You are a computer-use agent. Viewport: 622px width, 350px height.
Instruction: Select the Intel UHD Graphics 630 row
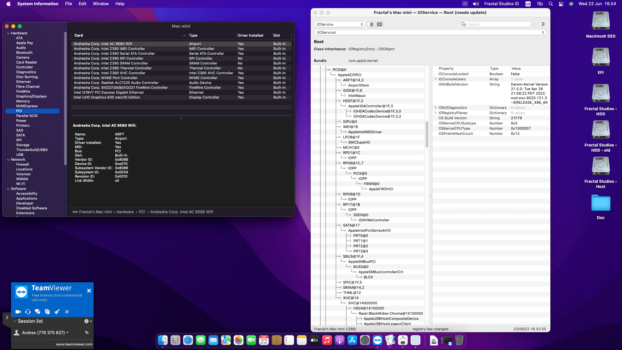181,97
